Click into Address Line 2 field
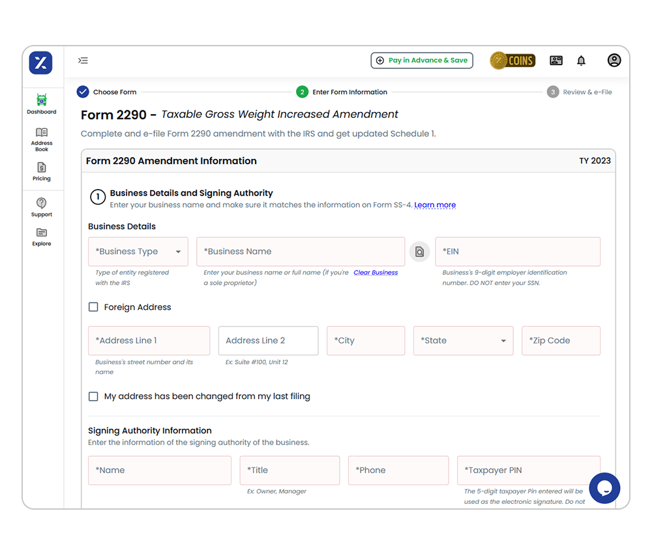652x554 pixels. (268, 341)
